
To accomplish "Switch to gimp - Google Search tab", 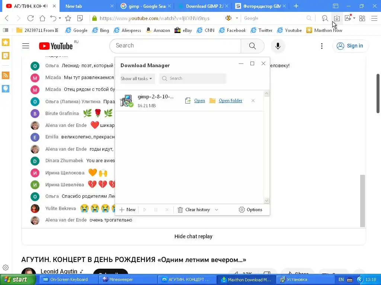I will 145,6.
